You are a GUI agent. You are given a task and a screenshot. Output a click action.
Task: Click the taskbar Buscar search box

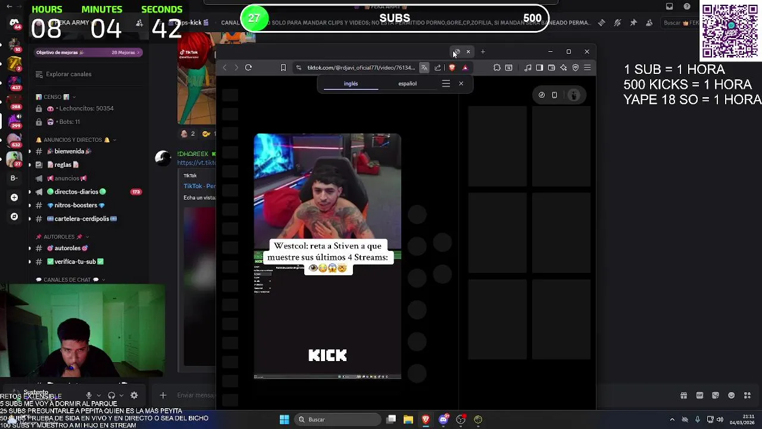point(339,419)
